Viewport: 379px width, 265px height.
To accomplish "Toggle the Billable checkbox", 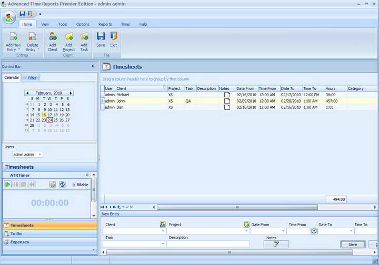I will [74, 185].
